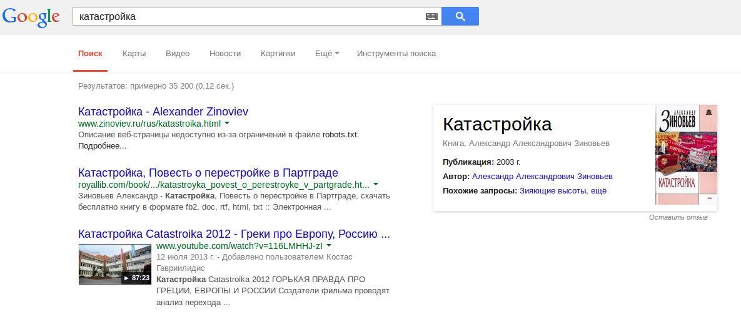The height and width of the screenshot is (317, 741).
Task: Click the ещё link in related queries
Action: pyautogui.click(x=598, y=191)
